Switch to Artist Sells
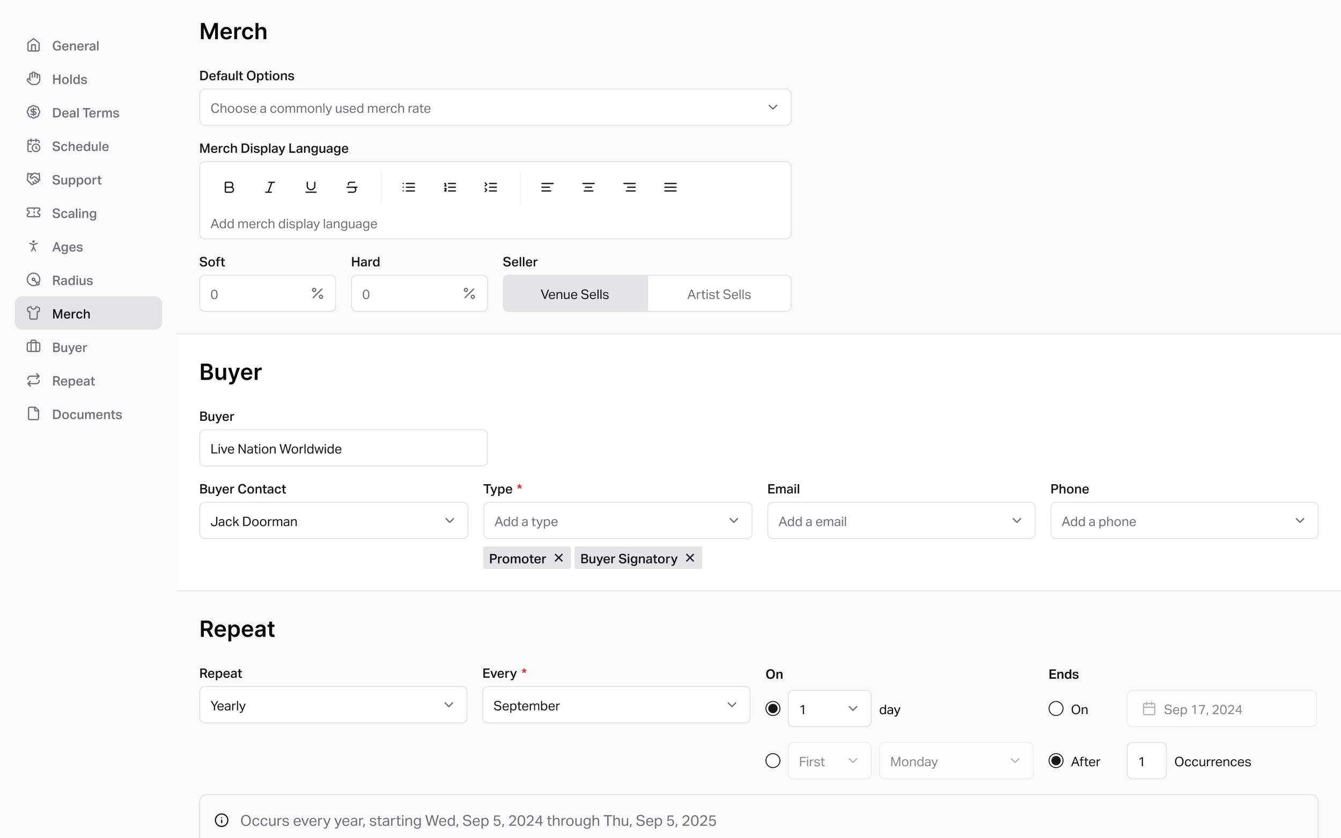The height and width of the screenshot is (838, 1341). (719, 294)
